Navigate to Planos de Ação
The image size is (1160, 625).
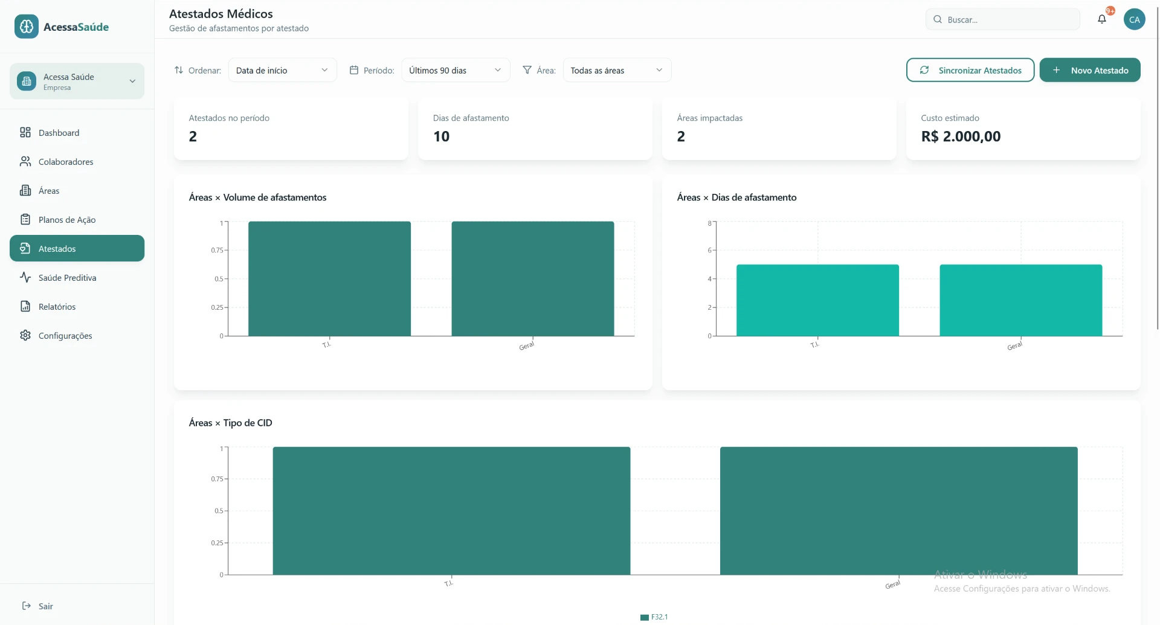point(77,219)
